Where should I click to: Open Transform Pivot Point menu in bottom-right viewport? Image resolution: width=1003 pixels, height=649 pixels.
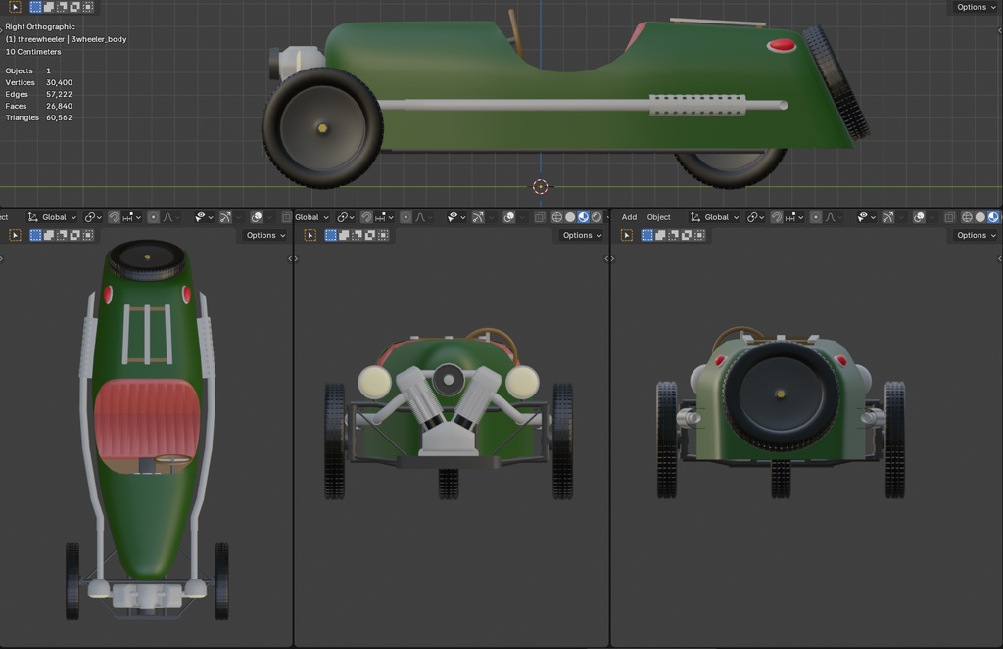coord(755,217)
